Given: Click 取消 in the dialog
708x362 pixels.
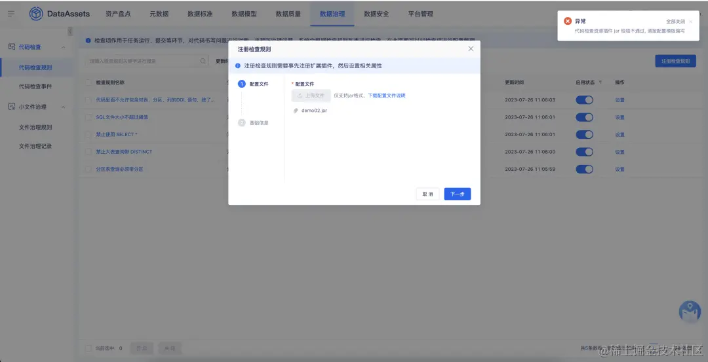Looking at the screenshot, I should tap(427, 194).
